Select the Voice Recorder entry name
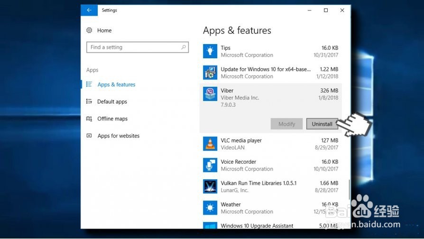The image size is (424, 239). (x=238, y=162)
